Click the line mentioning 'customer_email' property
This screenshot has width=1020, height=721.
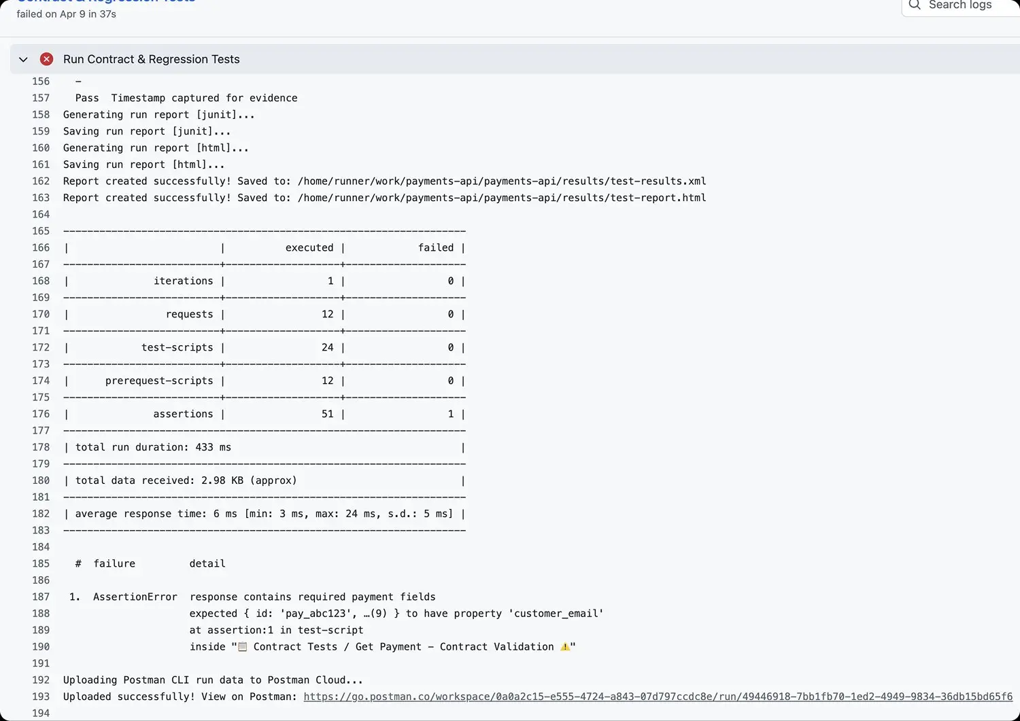[x=396, y=614]
